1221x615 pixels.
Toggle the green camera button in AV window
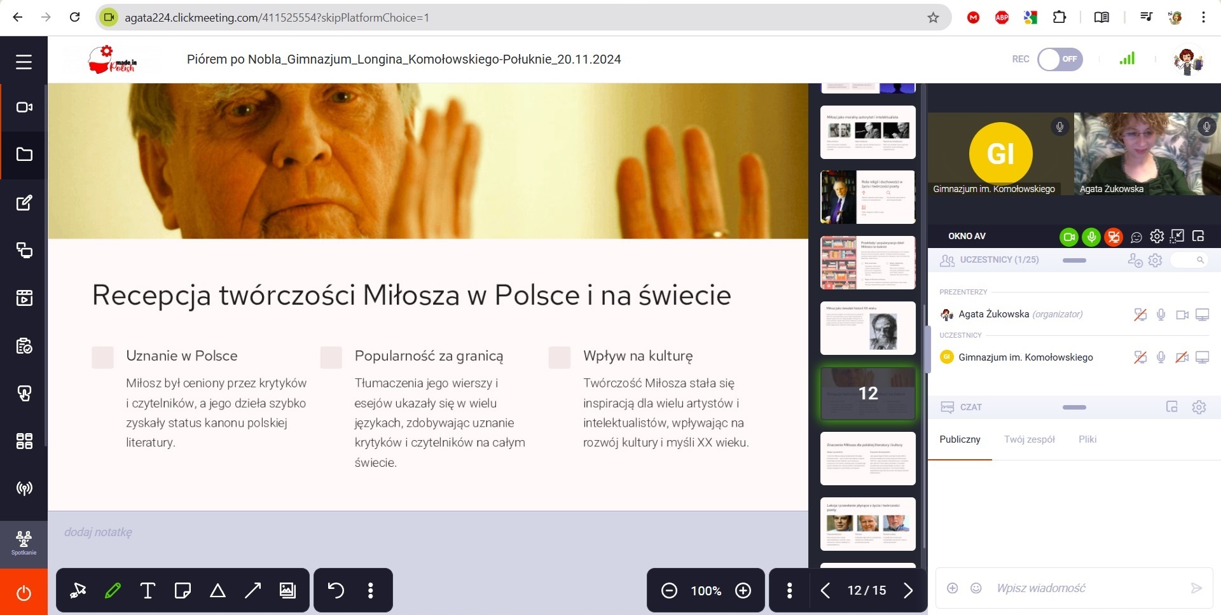point(1069,237)
